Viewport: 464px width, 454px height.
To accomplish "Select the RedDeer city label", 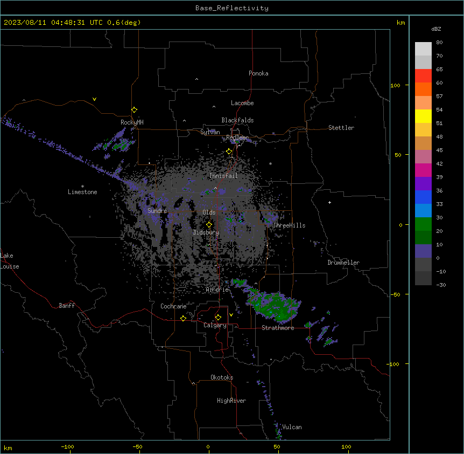I will pyautogui.click(x=237, y=137).
